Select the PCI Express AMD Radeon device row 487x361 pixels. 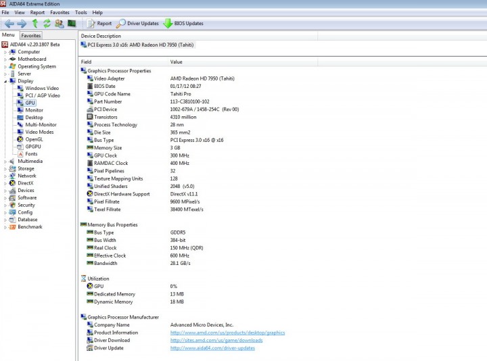(x=137, y=45)
